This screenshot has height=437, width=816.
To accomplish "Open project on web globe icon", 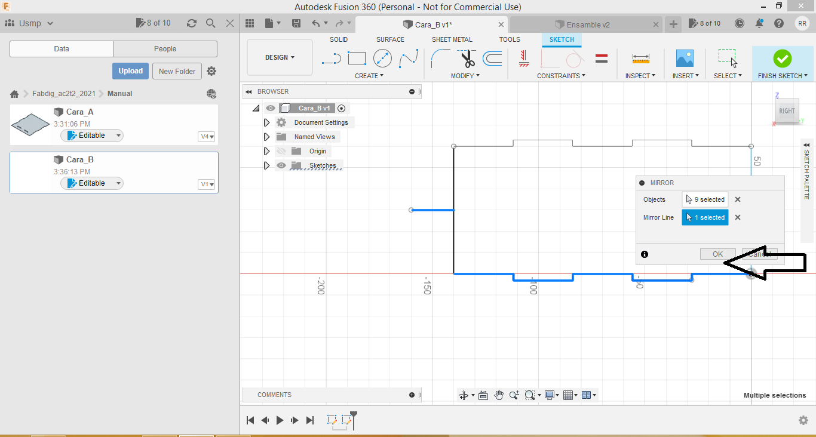I will 211,94.
